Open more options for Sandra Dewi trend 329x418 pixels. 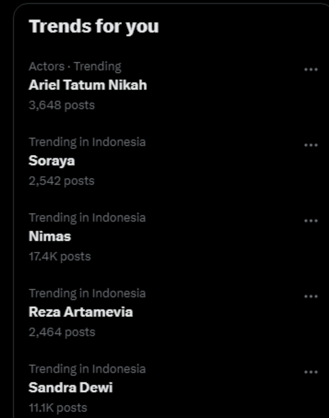[x=311, y=372]
